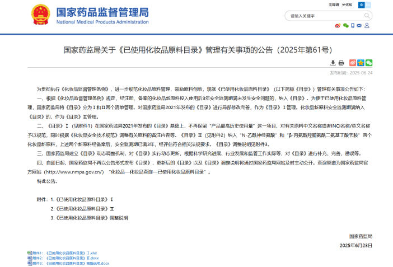
Task: Click the email envelope icon
Action: coord(359,26)
